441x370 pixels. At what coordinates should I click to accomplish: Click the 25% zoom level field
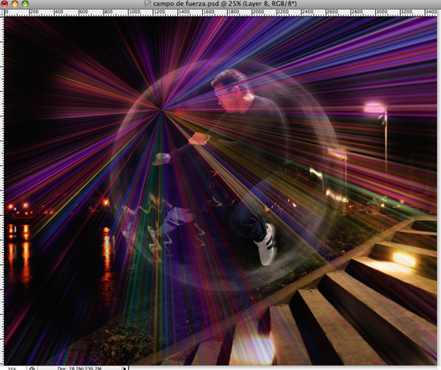(13, 368)
